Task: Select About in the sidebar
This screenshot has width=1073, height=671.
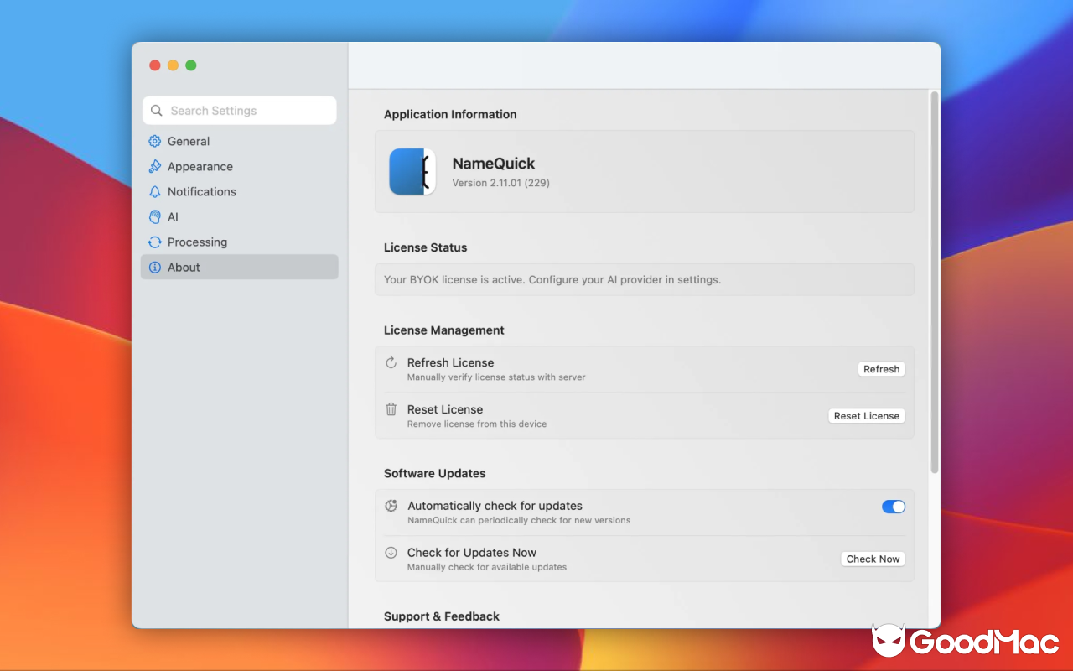Action: [x=184, y=267]
